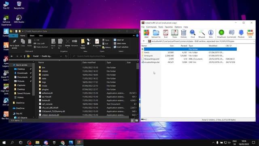Click Extract To in WinRAR

pos(156,34)
